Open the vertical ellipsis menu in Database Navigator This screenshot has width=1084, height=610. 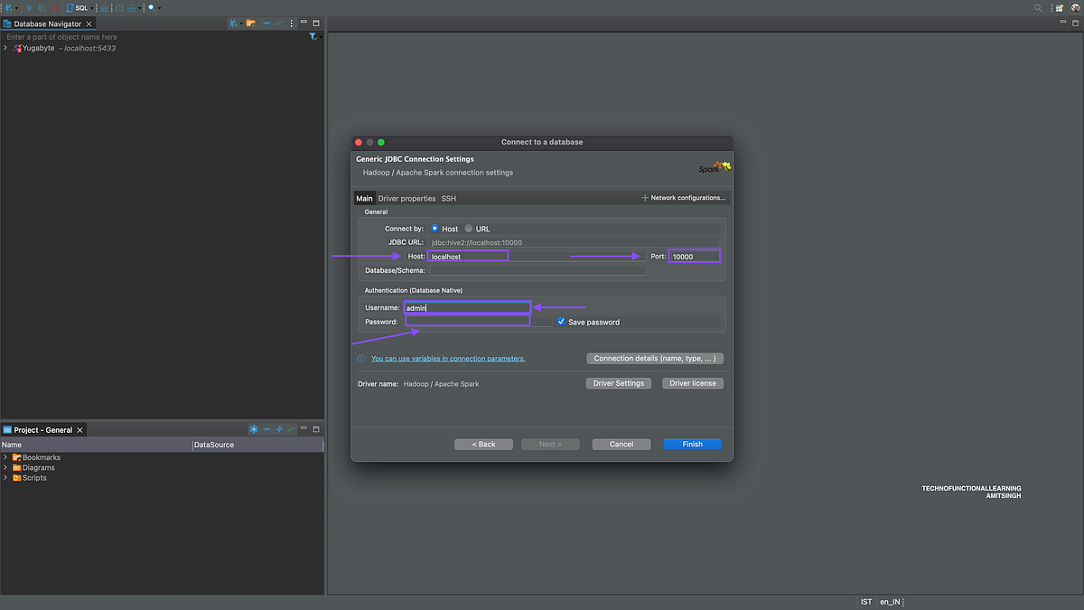291,23
